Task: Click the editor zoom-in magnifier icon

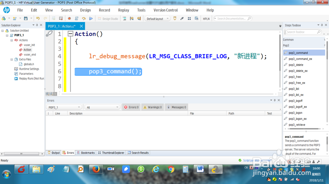Action: click(47, 94)
